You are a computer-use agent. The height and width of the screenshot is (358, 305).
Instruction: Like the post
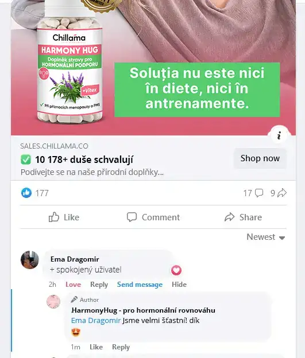[x=64, y=217]
